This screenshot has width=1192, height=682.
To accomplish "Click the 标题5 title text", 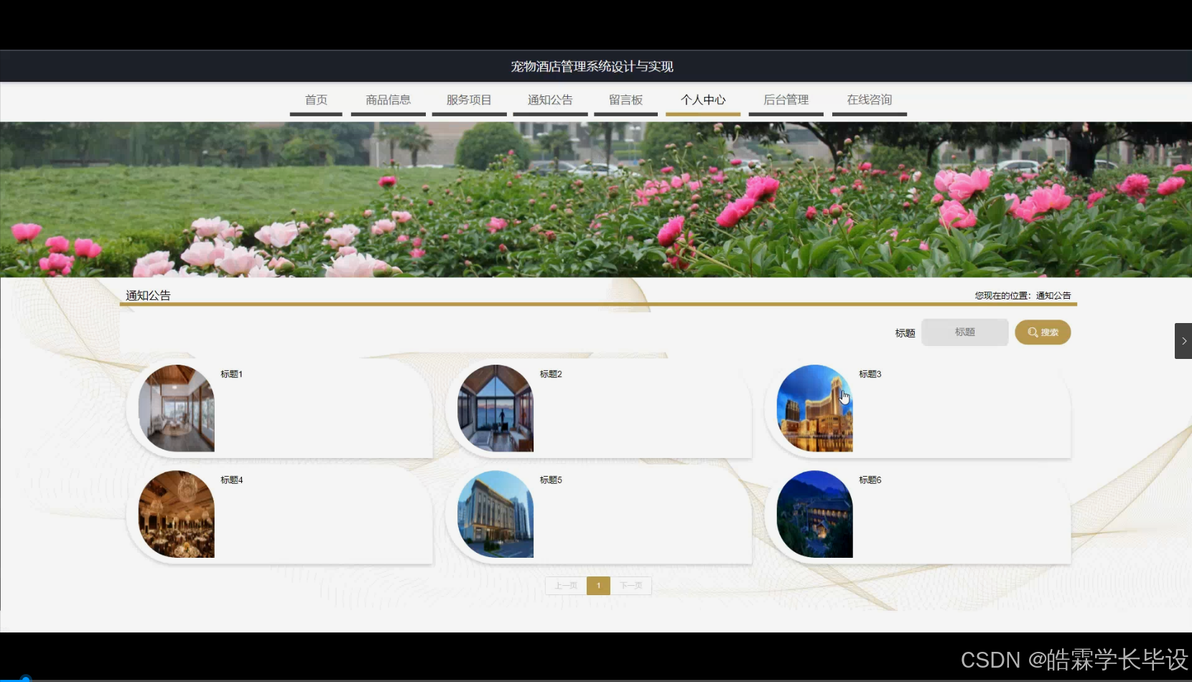I will pyautogui.click(x=551, y=480).
